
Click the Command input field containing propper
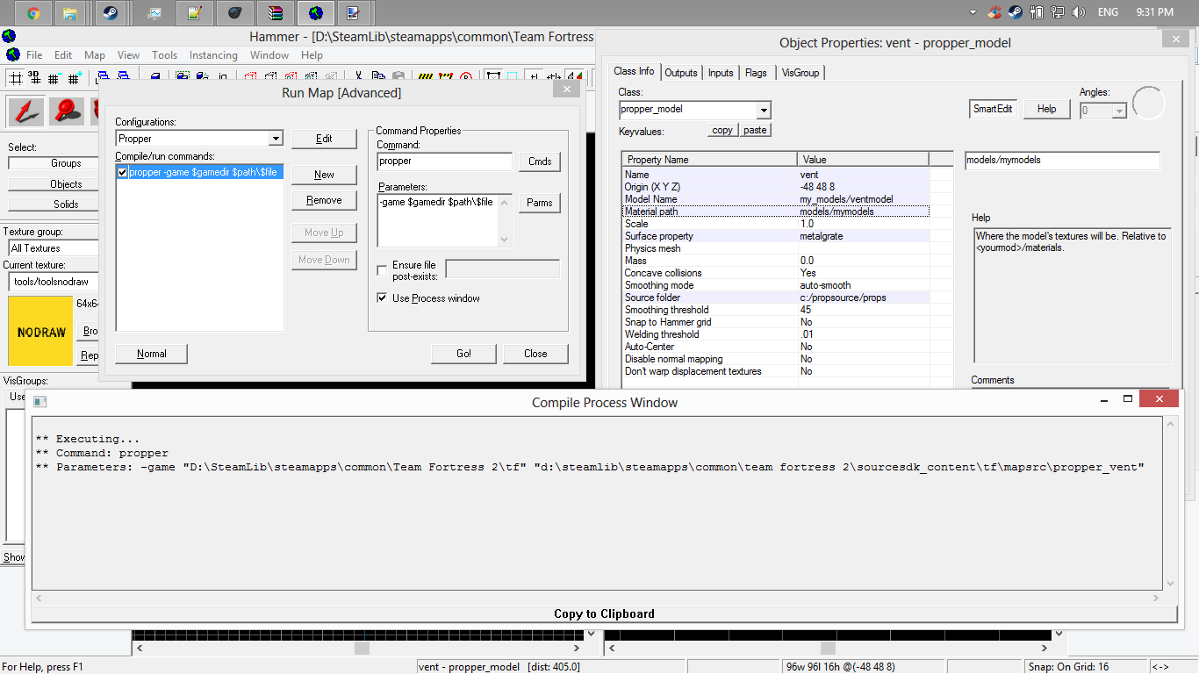[445, 161]
